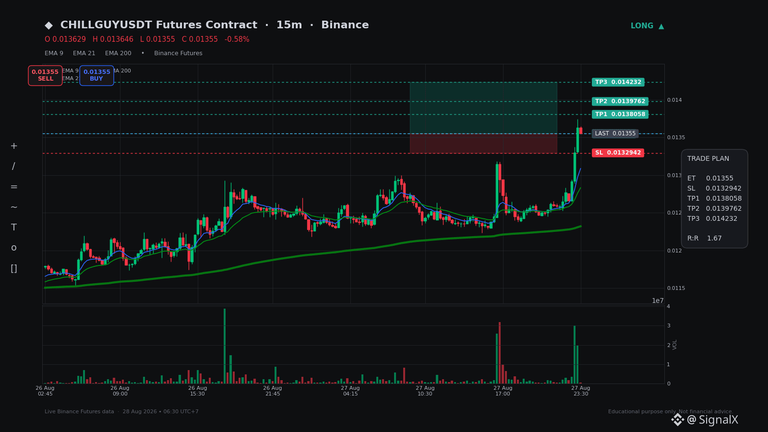Click the 0.0115 price axis label
The width and height of the screenshot is (768, 432).
[676, 288]
